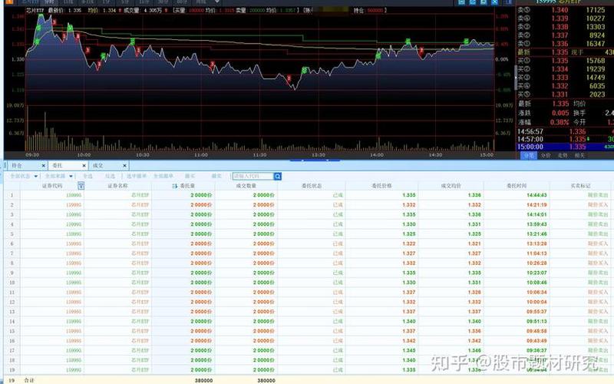Viewport: 614px width, 384px height.
Task: Click the 涨幅 0.38% value
Action: pos(560,122)
